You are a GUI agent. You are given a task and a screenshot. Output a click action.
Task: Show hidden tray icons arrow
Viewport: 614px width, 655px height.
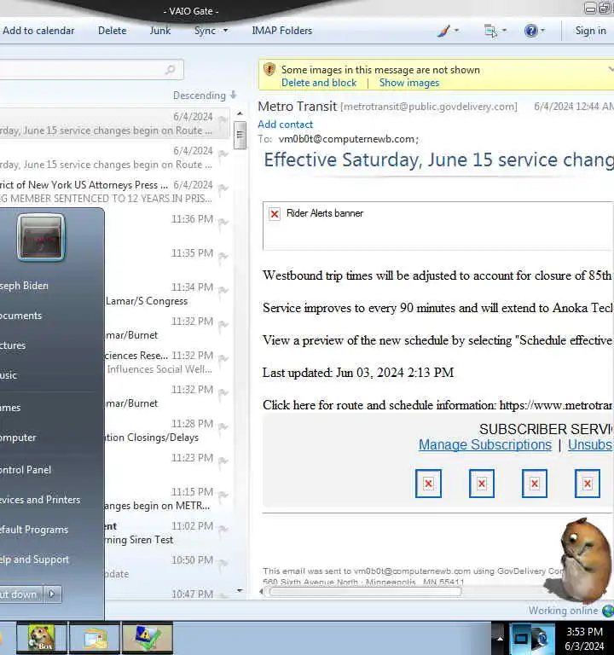[x=500, y=639]
